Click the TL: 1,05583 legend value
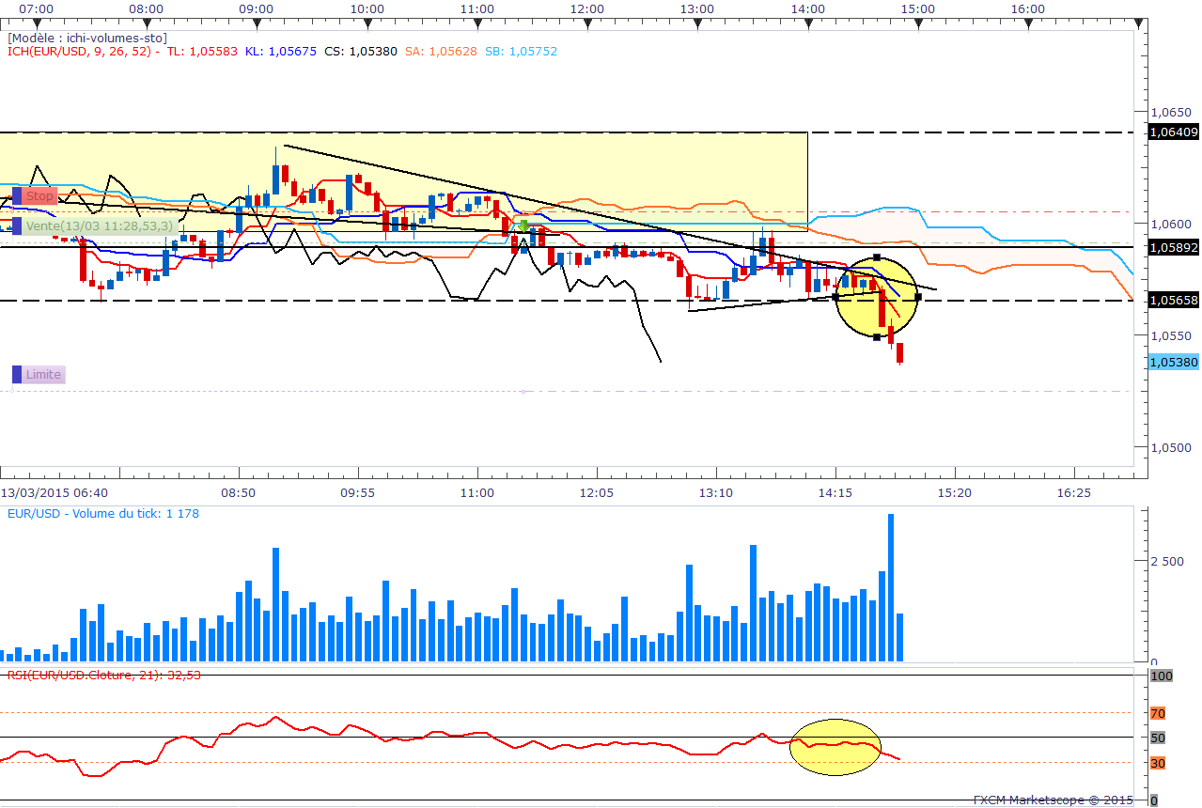The width and height of the screenshot is (1202, 808). 201,51
